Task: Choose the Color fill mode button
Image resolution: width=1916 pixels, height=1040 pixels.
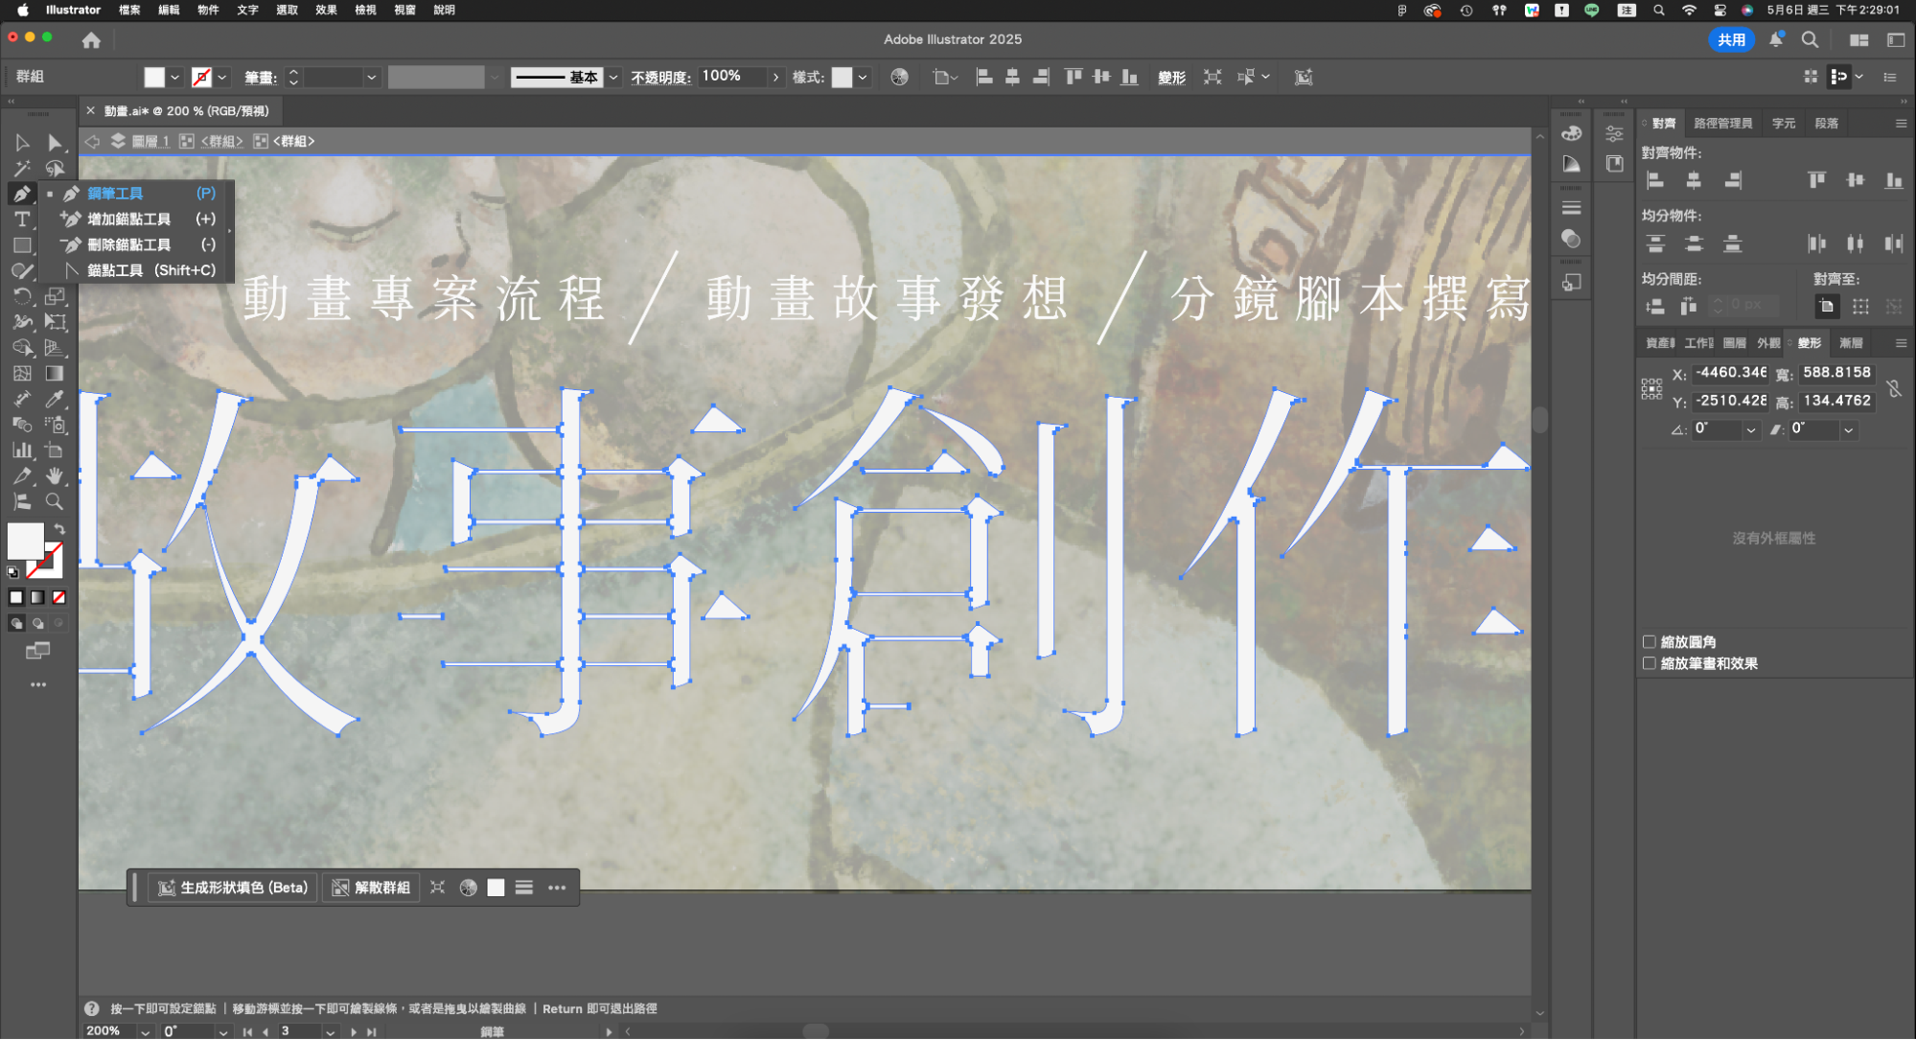Action: pyautogui.click(x=15, y=597)
